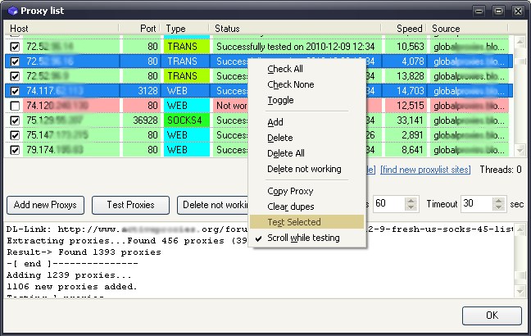Select the Not working status cell

coord(231,106)
